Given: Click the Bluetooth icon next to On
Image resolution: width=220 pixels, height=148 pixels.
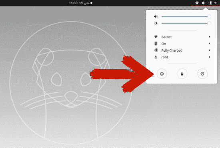Looking at the screenshot, I should pyautogui.click(x=156, y=44).
